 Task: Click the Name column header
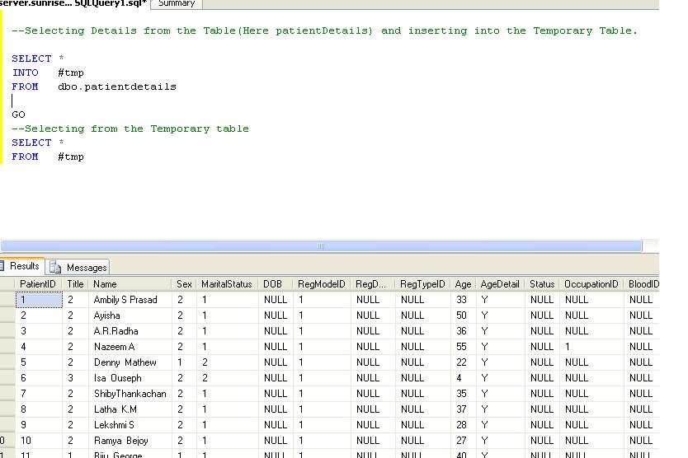point(130,284)
